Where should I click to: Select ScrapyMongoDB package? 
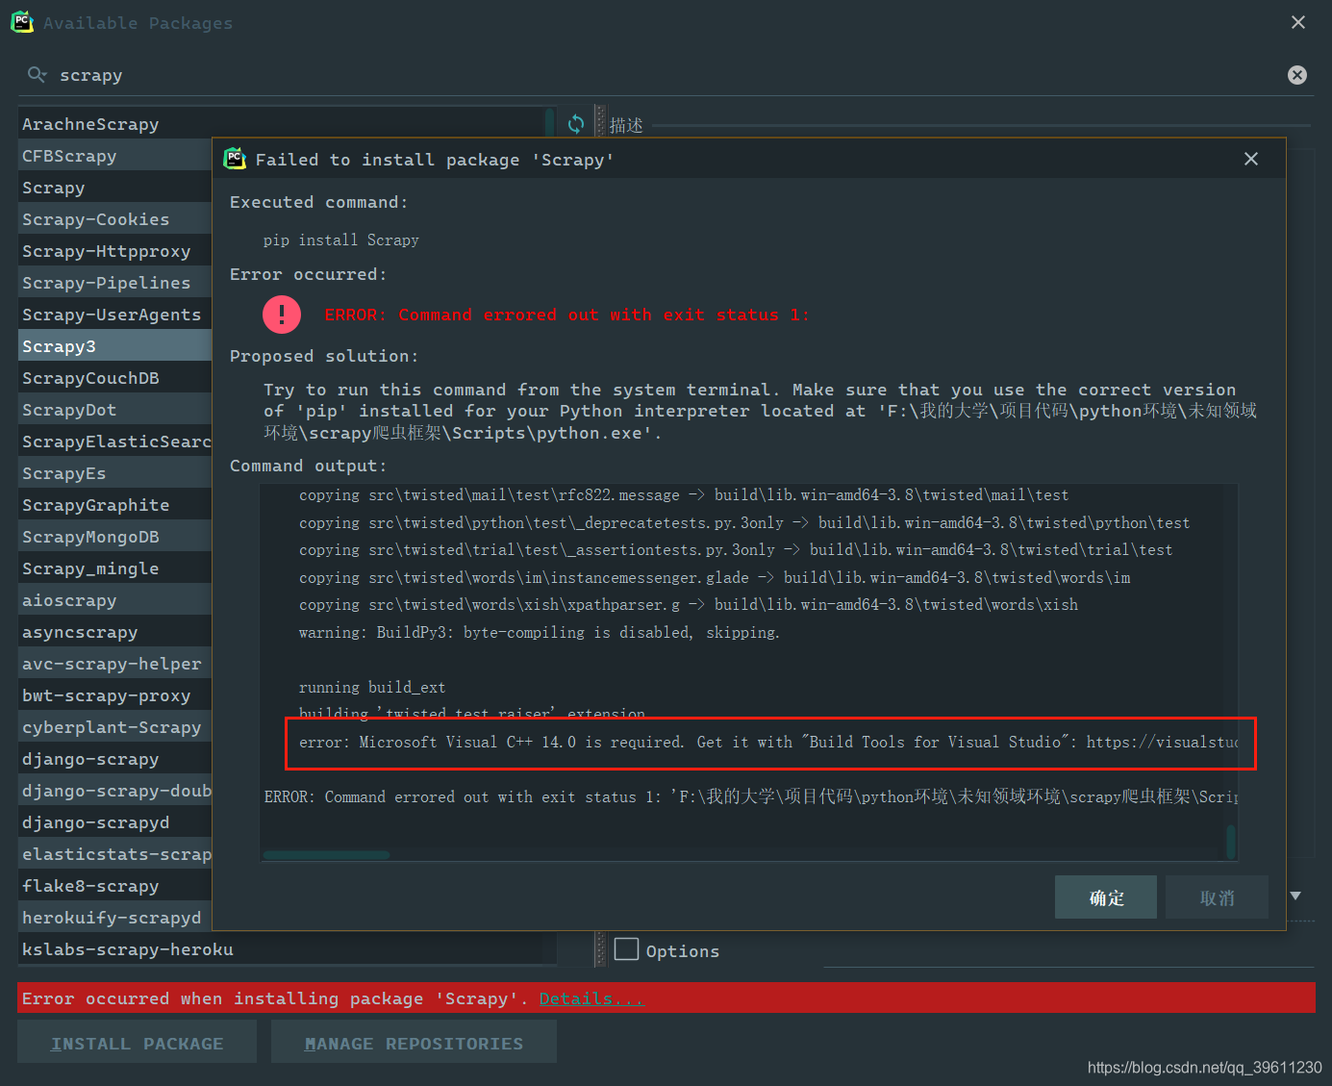pos(115,536)
